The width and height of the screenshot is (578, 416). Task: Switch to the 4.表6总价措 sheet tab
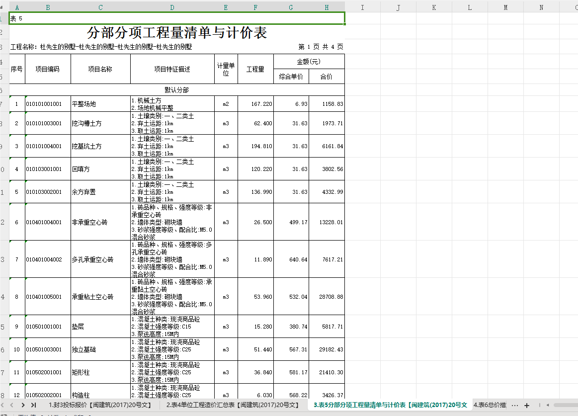click(x=490, y=405)
